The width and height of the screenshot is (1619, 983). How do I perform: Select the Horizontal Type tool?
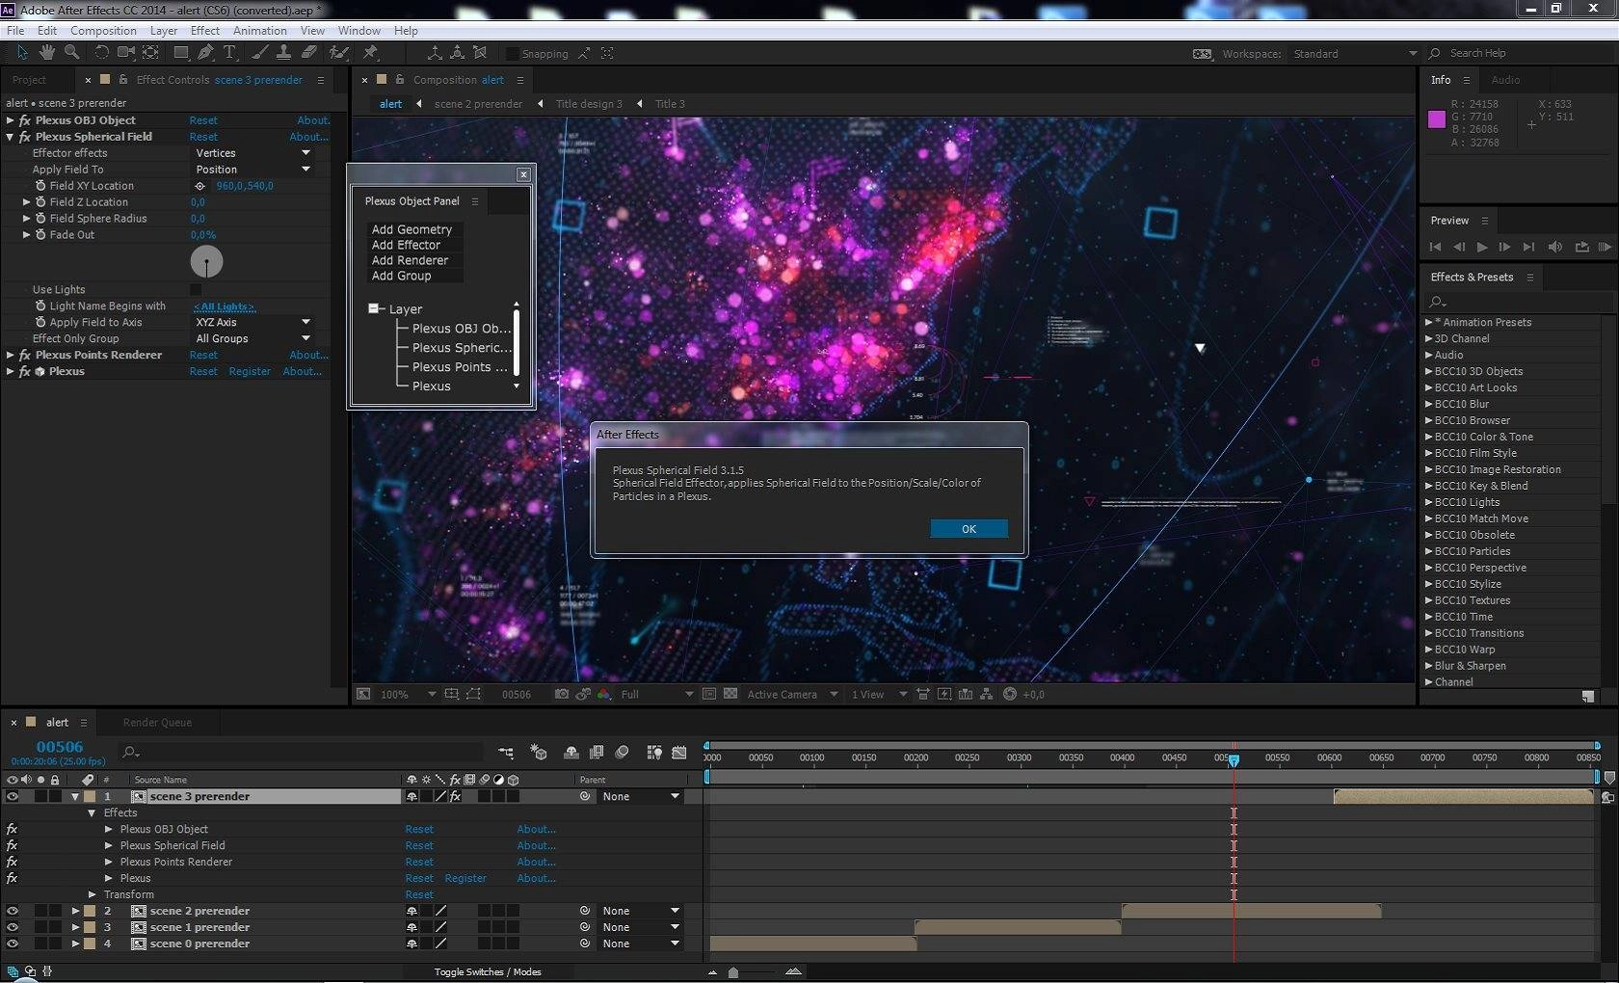pos(229,52)
